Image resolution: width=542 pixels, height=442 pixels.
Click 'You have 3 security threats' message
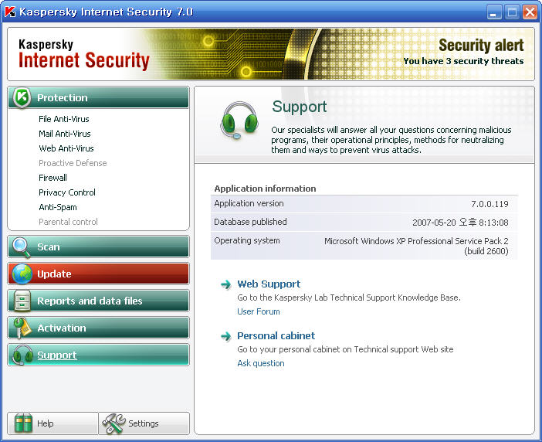click(463, 61)
